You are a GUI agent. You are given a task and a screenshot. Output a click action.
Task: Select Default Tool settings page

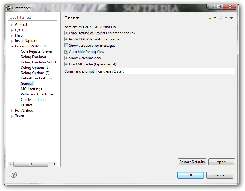[x=37, y=78]
